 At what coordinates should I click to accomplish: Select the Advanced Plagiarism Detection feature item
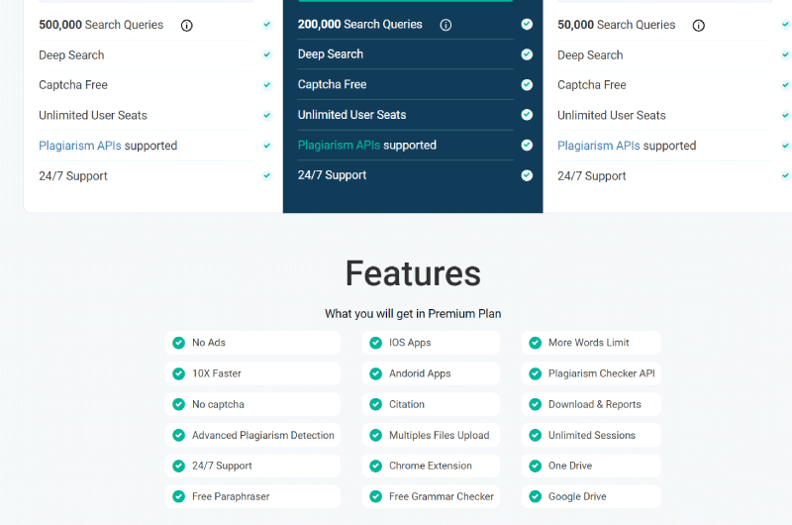252,435
